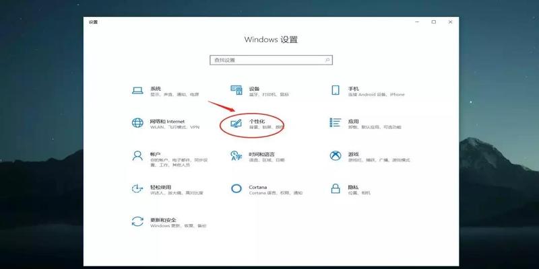Open the 轻松使用 settings label
This screenshot has width=539, height=269.
tap(160, 188)
